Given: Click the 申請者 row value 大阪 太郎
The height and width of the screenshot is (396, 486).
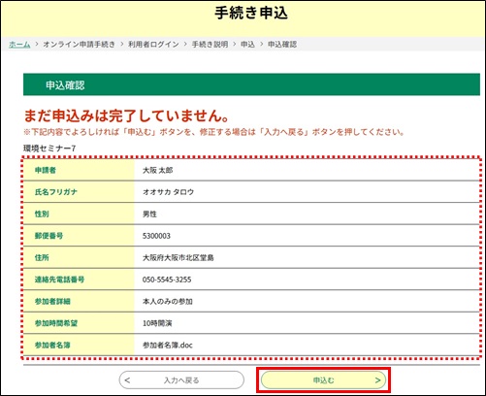Looking at the screenshot, I should coord(158,170).
